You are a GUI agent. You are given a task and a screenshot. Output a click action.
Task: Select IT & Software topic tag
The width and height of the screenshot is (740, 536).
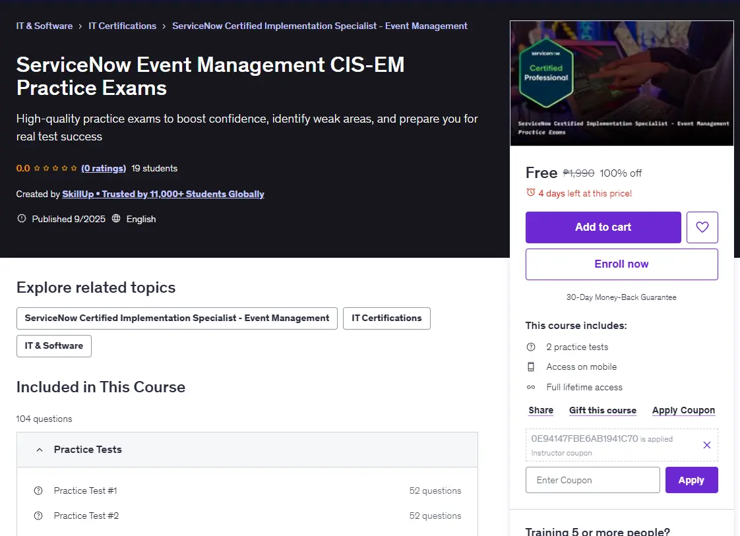54,346
